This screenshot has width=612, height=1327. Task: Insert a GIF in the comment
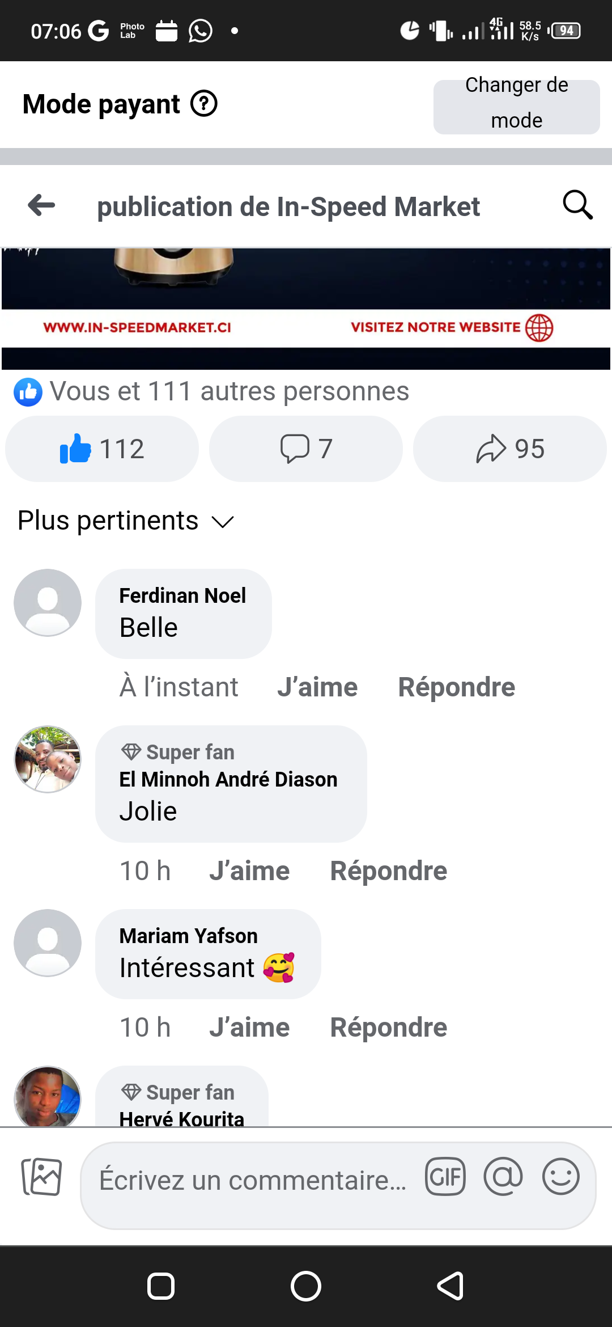(x=445, y=1177)
